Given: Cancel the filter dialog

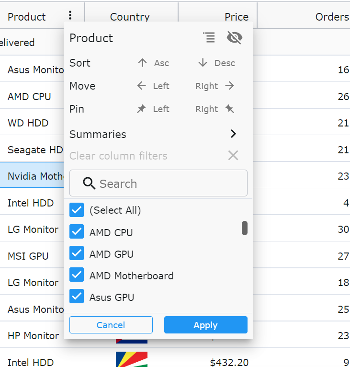Looking at the screenshot, I should (111, 325).
